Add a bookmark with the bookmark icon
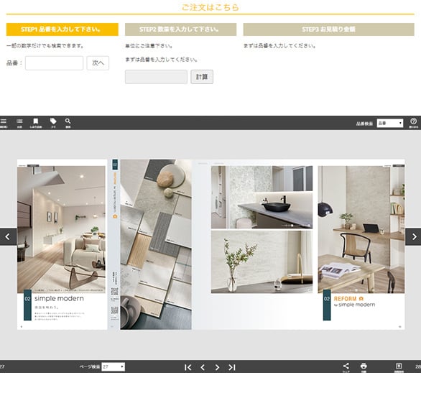 36,123
